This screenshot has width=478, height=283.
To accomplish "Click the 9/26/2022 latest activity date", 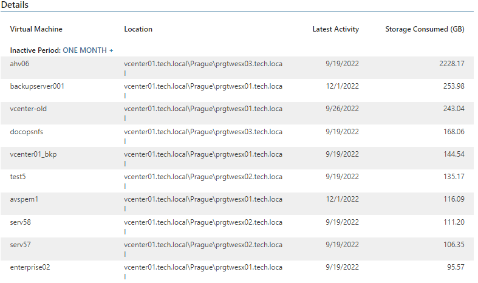I will coord(342,109).
